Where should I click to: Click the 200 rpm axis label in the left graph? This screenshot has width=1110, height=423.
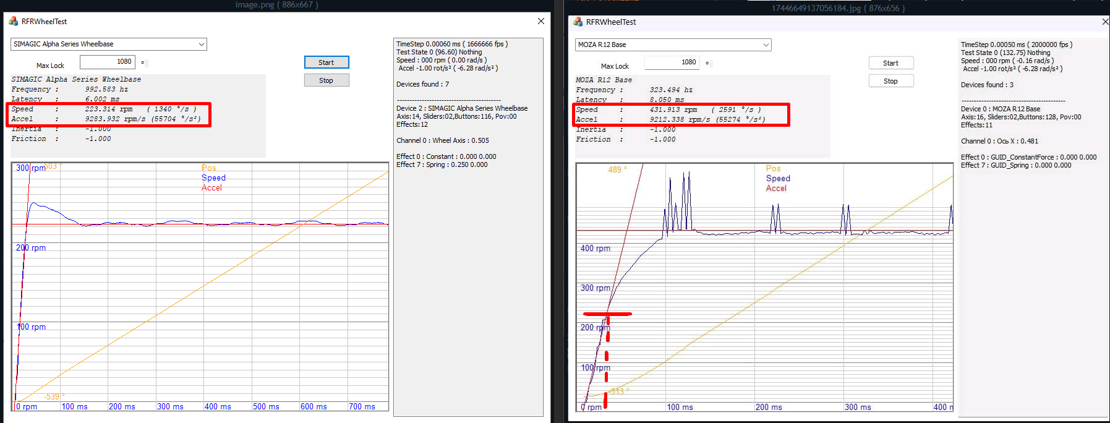click(x=31, y=247)
